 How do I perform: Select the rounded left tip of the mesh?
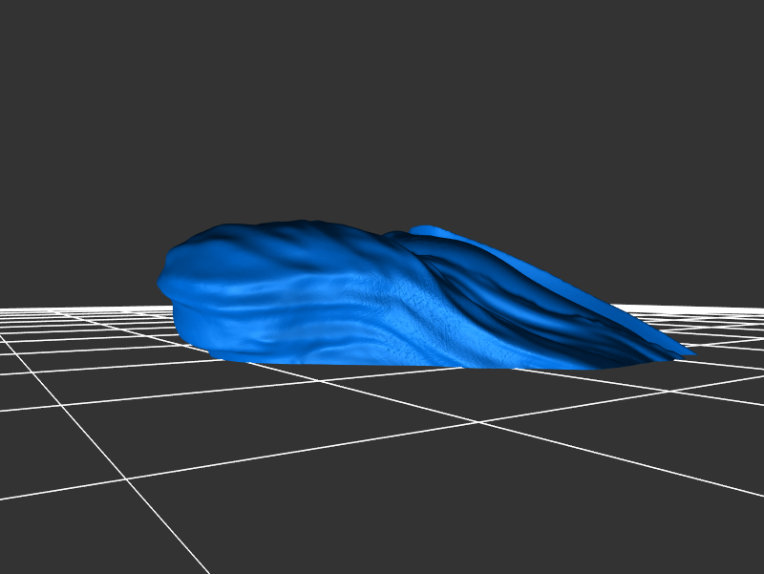tap(164, 279)
